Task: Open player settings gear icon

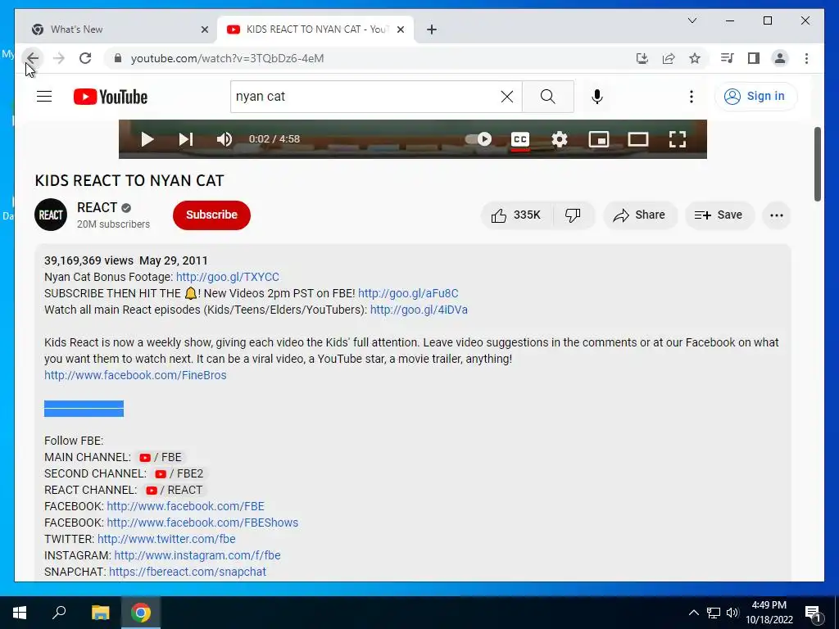Action: click(x=559, y=139)
